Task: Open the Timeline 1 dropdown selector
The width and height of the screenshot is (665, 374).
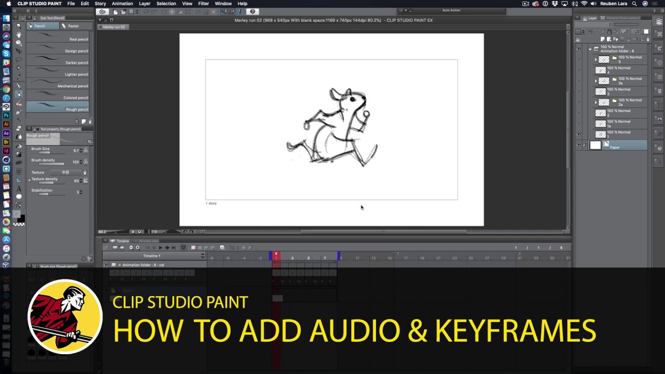Action: pos(203,256)
